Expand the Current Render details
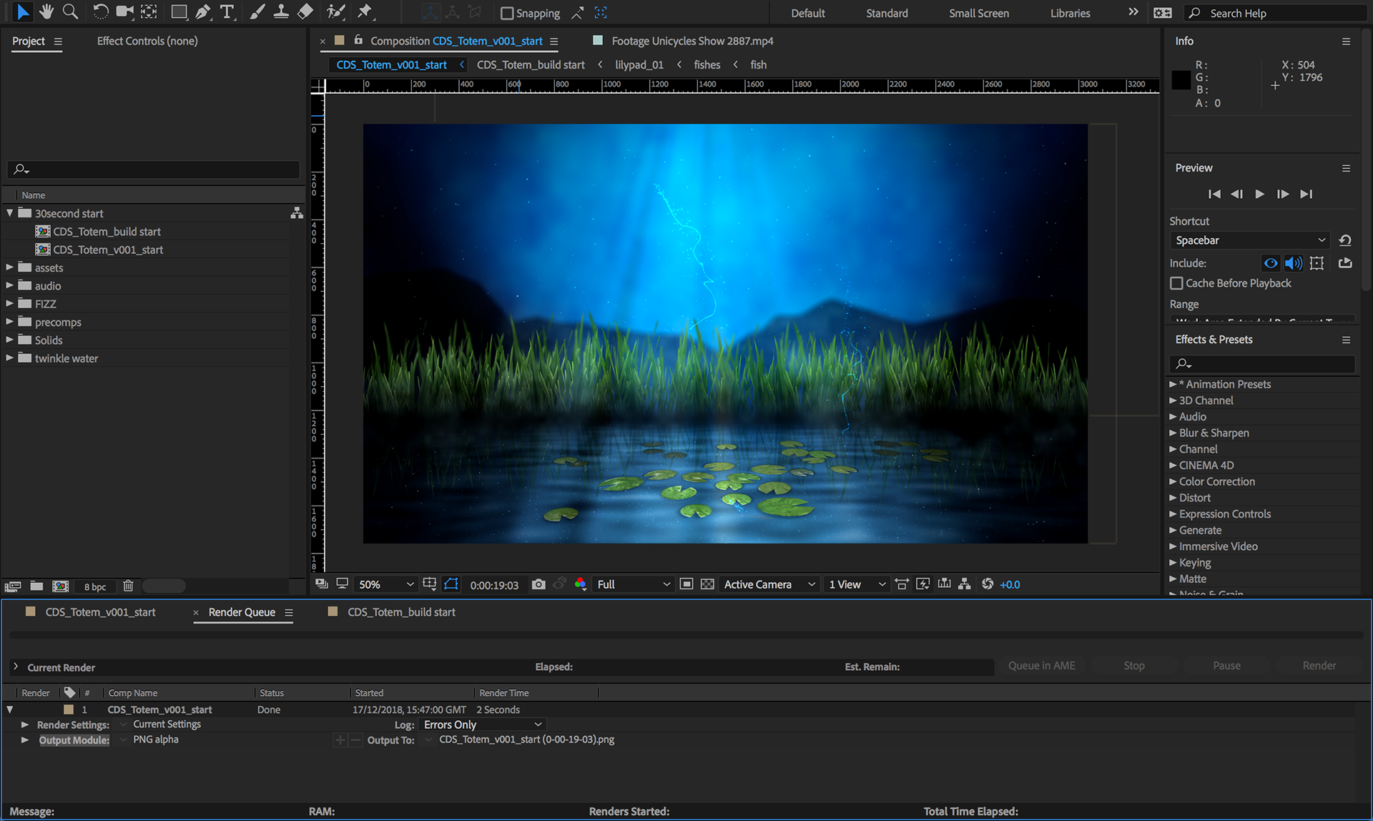 coord(16,667)
